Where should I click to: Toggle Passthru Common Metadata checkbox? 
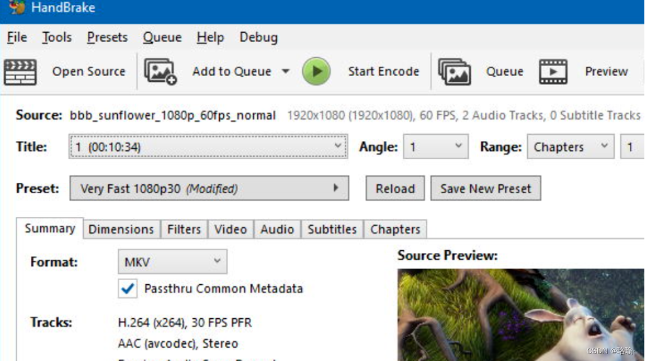128,289
